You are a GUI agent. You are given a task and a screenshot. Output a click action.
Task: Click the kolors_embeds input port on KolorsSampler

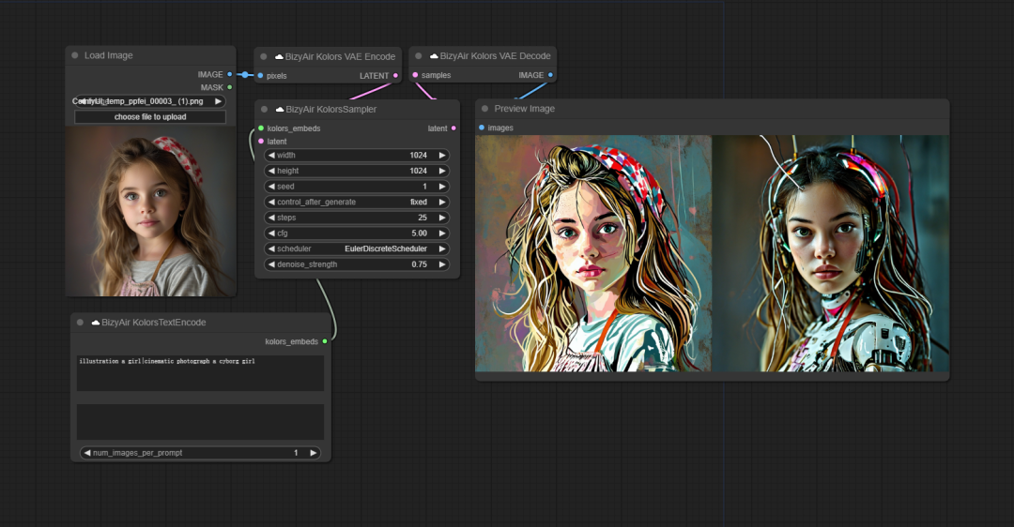click(261, 128)
